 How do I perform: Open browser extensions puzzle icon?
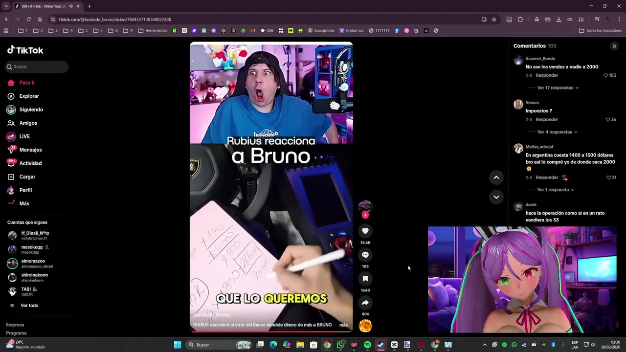click(520, 19)
